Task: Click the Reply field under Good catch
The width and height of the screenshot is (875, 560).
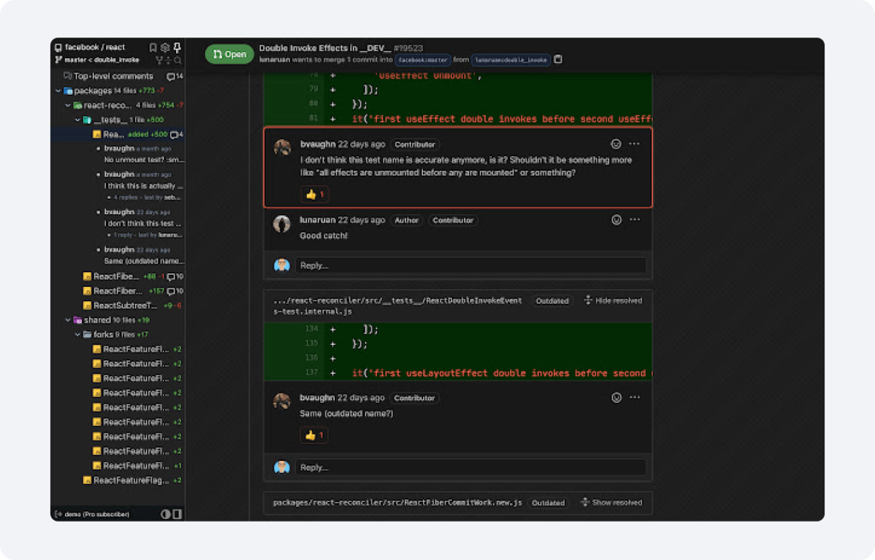Action: (471, 265)
